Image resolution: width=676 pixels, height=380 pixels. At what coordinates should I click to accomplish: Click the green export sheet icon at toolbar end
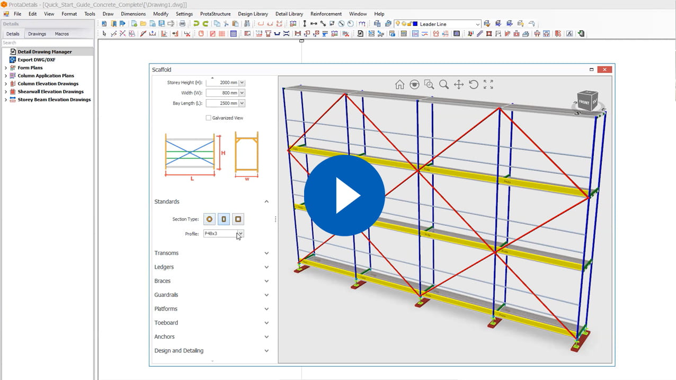(581, 33)
